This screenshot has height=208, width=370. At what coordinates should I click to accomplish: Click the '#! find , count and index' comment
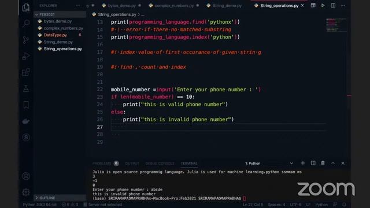pyautogui.click(x=149, y=67)
